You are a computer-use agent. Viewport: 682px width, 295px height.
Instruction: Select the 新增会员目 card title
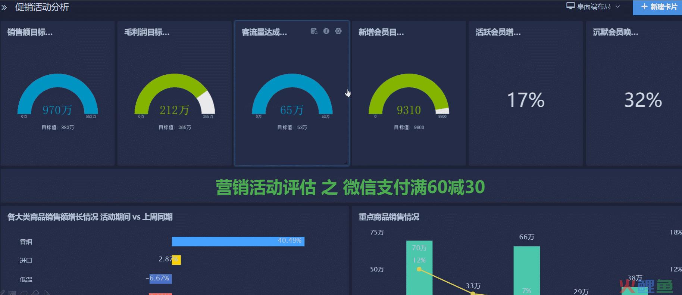pos(381,32)
